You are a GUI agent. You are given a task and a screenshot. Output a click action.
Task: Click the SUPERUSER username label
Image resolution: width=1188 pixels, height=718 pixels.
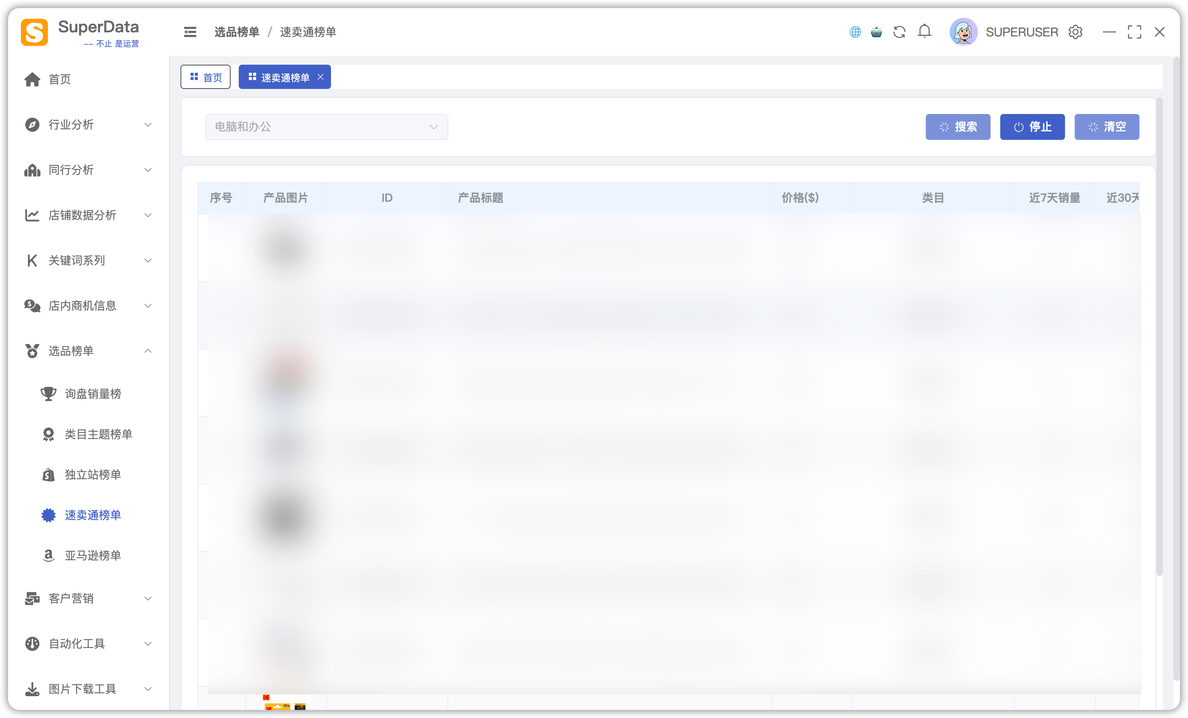point(1022,32)
